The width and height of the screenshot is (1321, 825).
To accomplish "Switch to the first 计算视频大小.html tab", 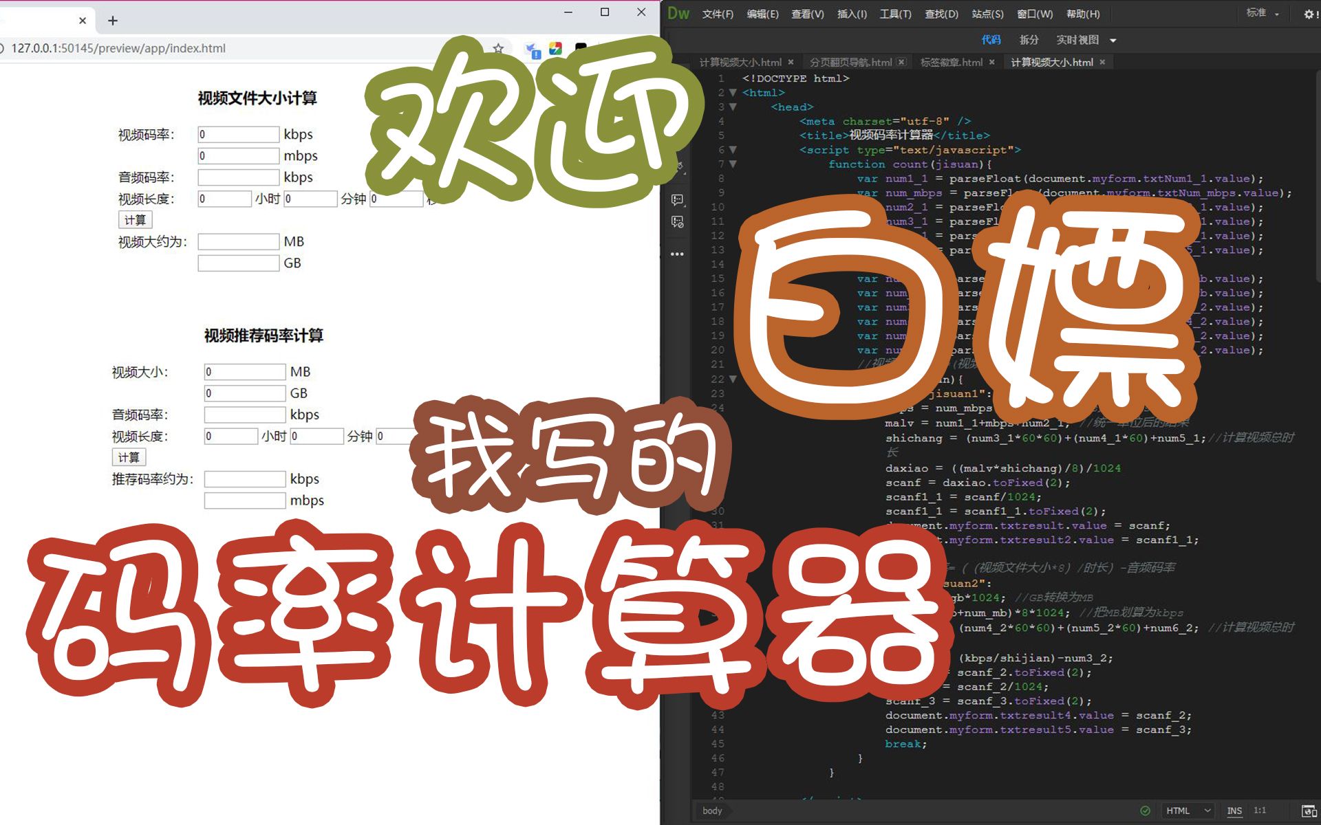I will coord(740,62).
